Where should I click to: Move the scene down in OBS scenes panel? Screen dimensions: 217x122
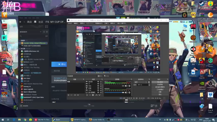(78, 95)
